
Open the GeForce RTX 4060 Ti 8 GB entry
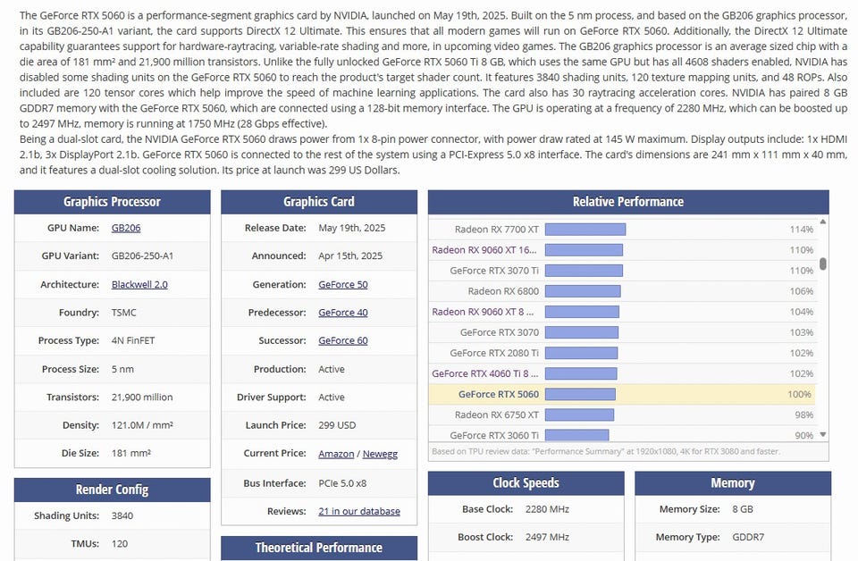485,373
